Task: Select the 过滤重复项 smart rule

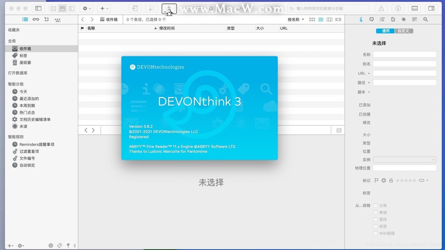Action: pos(41,151)
